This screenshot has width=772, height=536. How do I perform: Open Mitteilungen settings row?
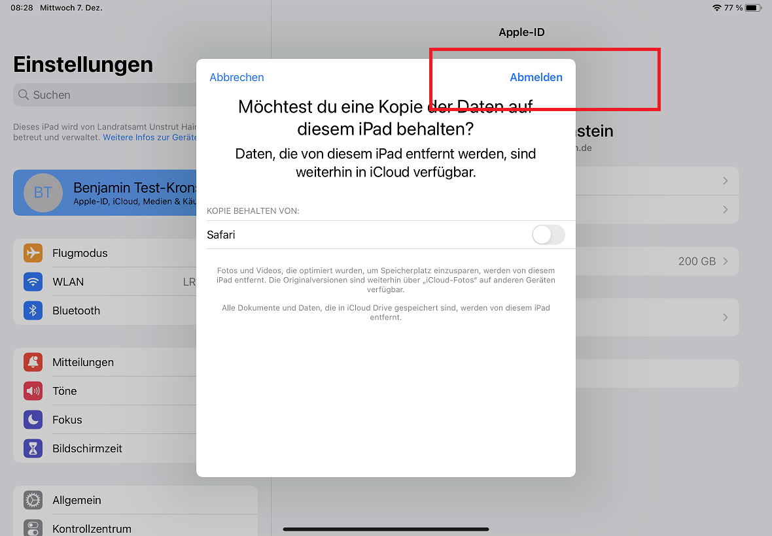105,362
